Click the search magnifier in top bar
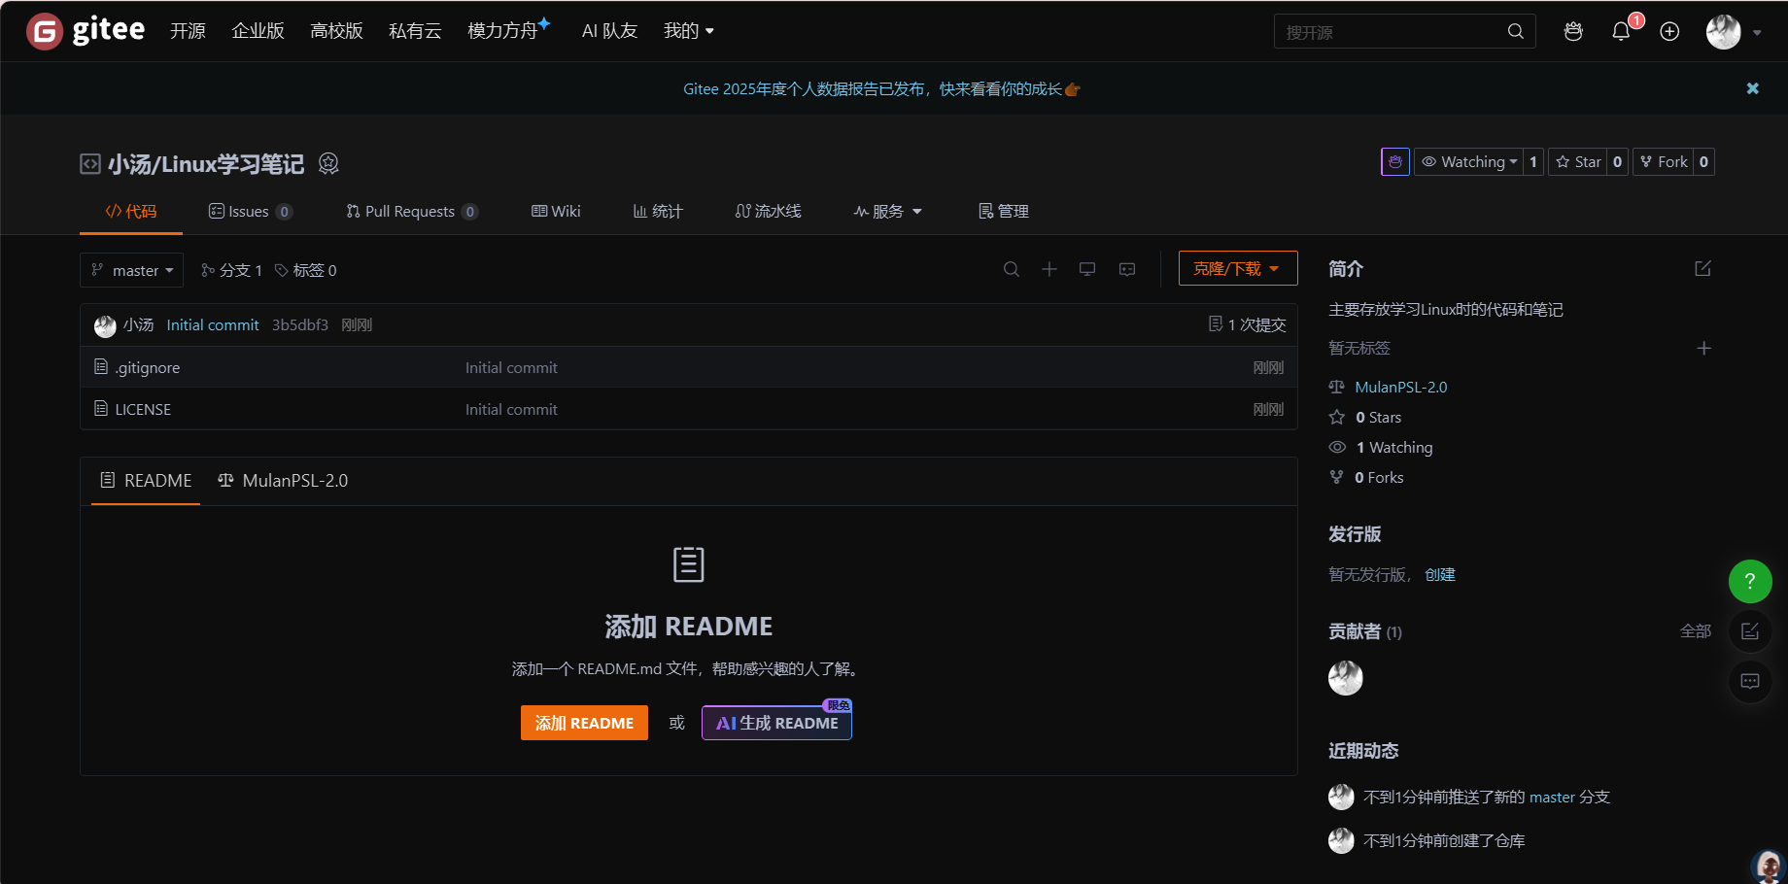 [1515, 31]
